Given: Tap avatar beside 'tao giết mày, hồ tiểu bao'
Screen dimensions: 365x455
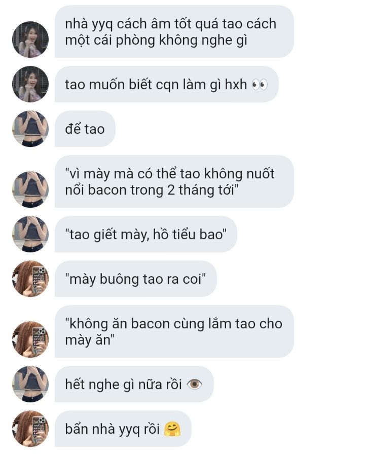Looking at the screenshot, I should pos(30,234).
